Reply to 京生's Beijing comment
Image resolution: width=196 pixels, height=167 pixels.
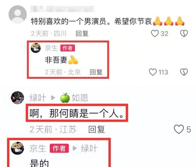pos(96,72)
